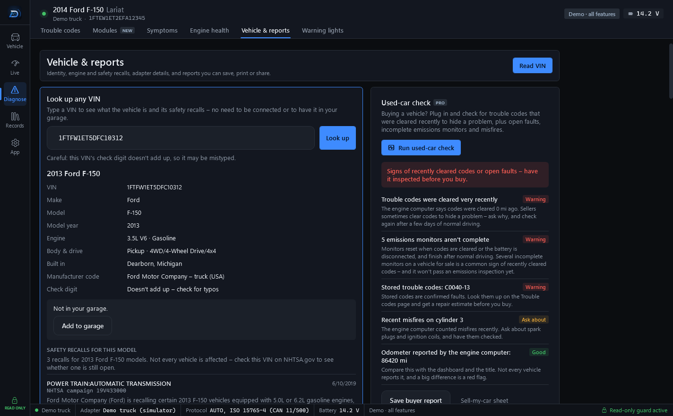Click the Warning badge for stored codes C0040-13

click(535, 287)
